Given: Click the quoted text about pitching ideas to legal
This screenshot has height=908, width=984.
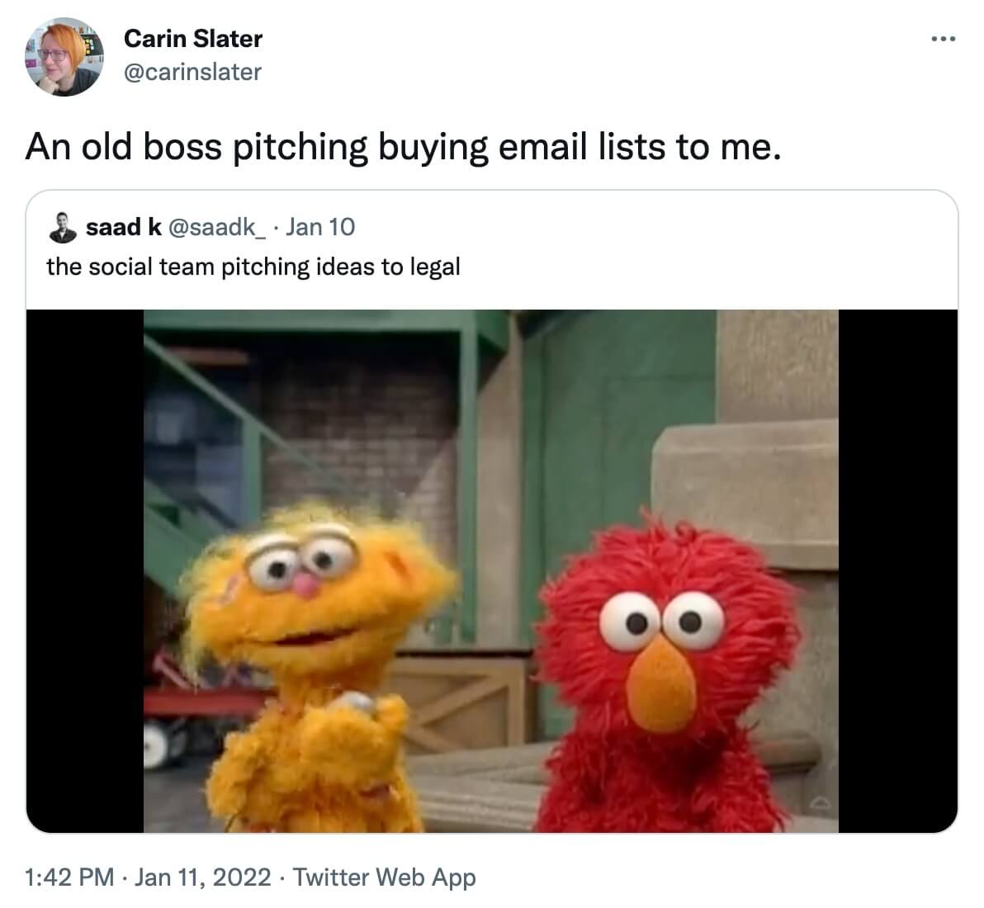Looking at the screenshot, I should click(x=253, y=267).
